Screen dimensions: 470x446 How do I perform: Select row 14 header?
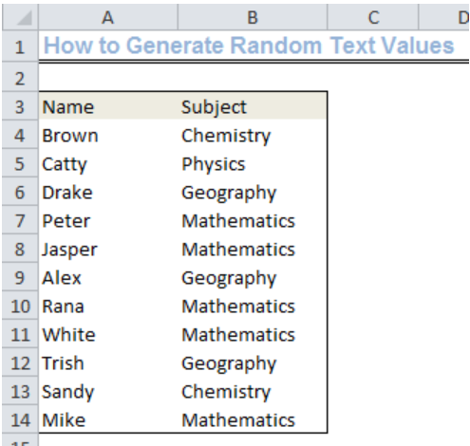tap(20, 419)
